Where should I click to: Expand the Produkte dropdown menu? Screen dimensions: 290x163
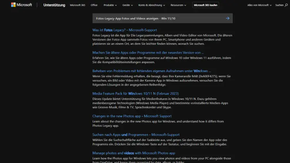point(110,5)
